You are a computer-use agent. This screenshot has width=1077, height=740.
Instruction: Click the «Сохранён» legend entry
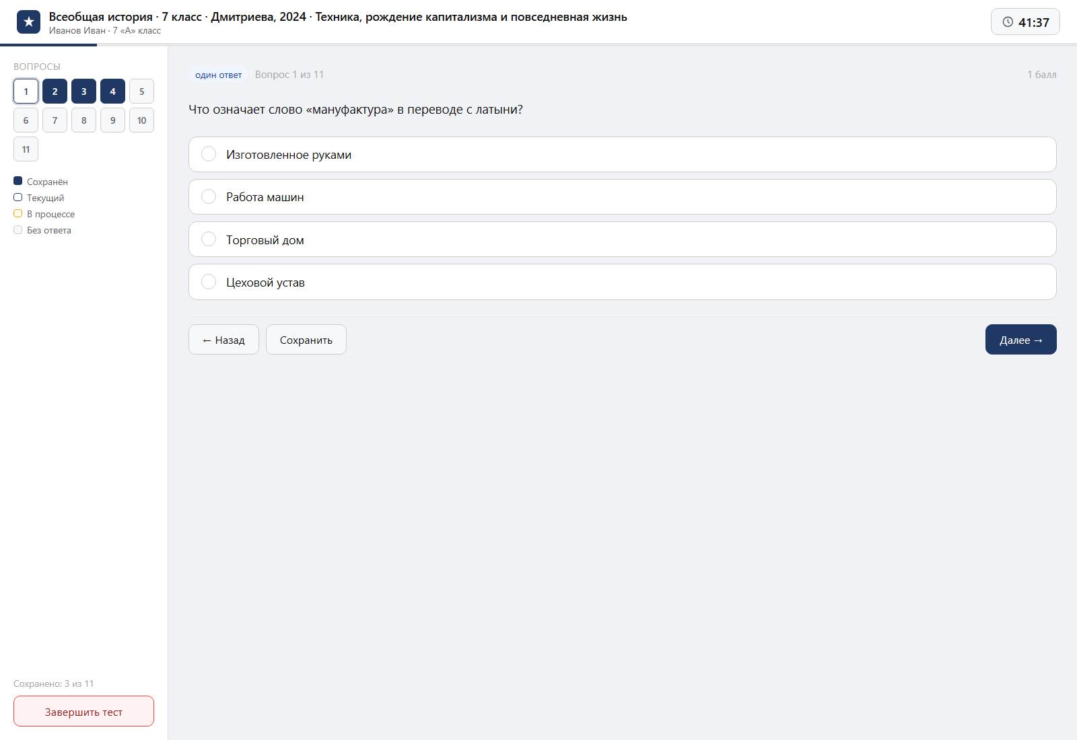coord(40,182)
